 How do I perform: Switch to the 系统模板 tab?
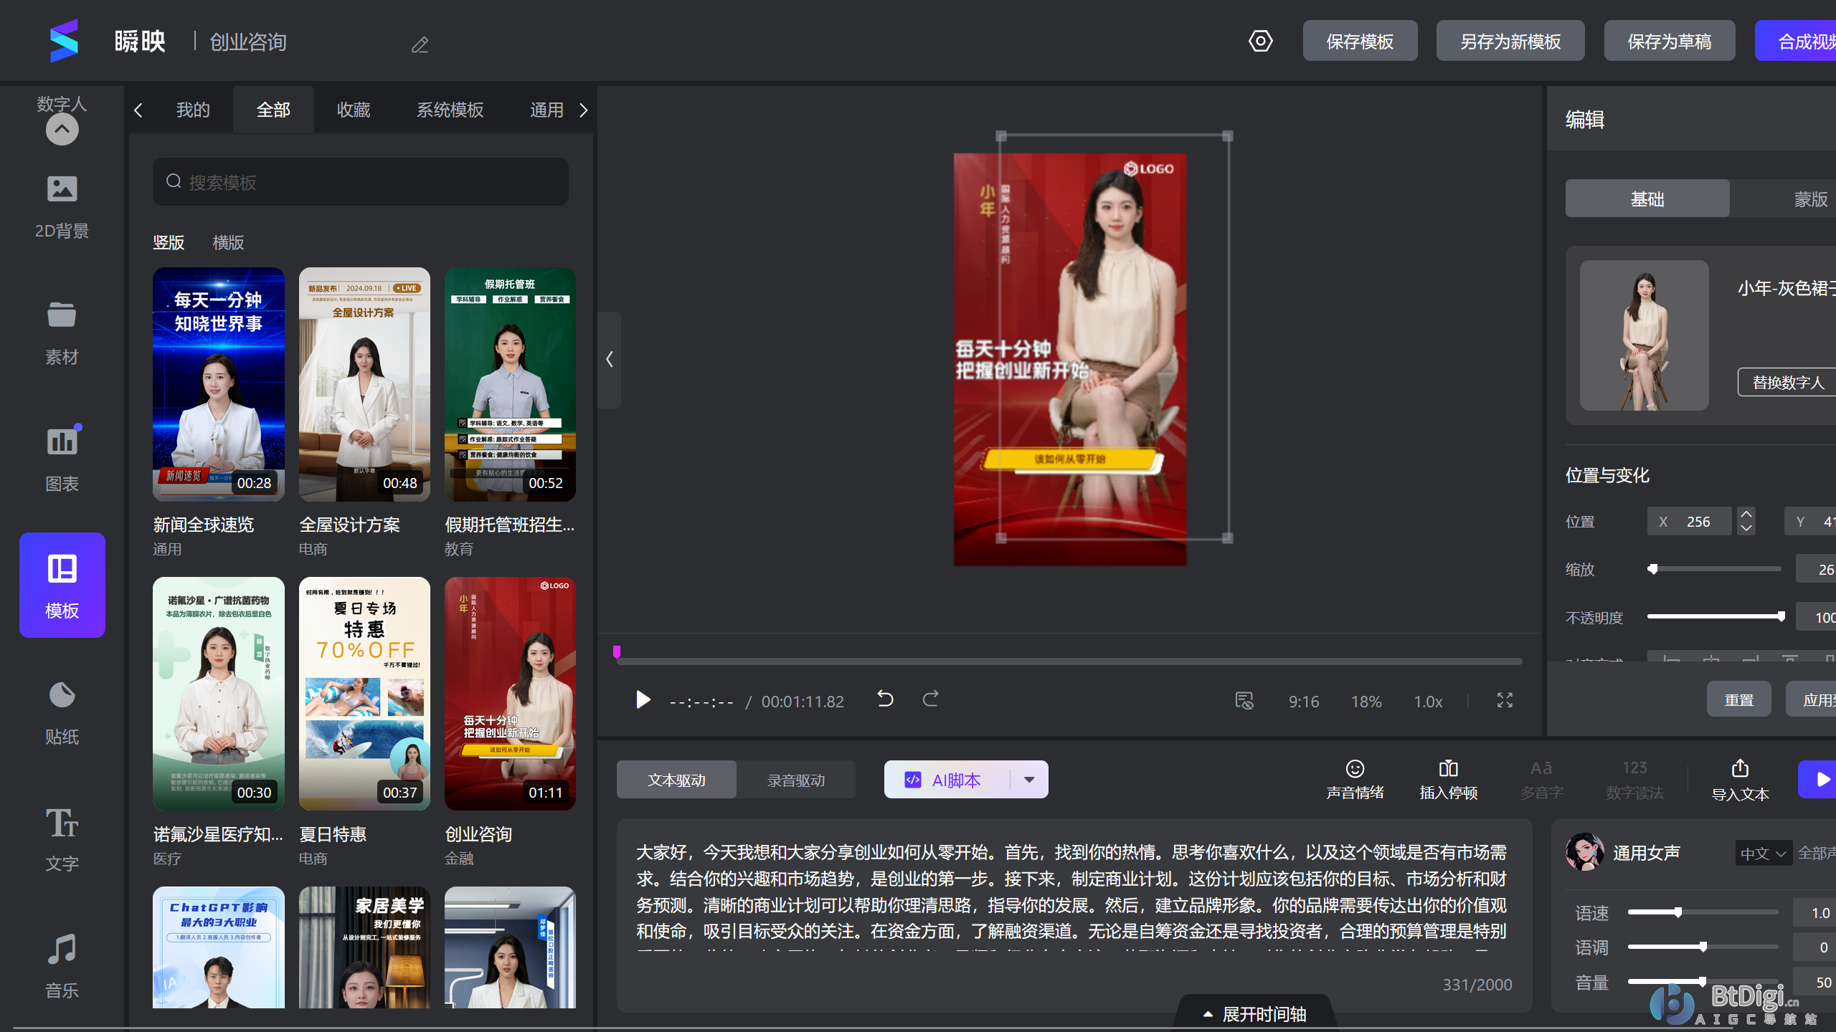pos(448,109)
